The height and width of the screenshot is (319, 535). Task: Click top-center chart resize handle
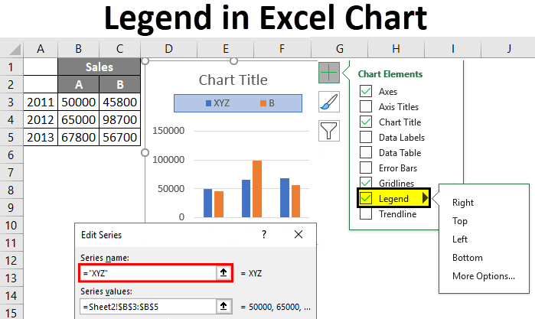coord(233,61)
